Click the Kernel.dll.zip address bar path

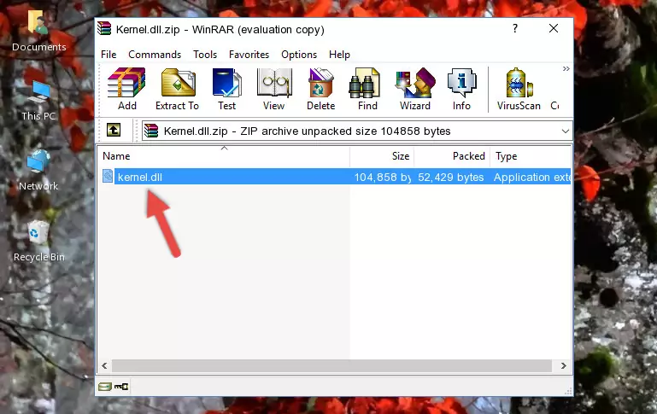click(307, 131)
